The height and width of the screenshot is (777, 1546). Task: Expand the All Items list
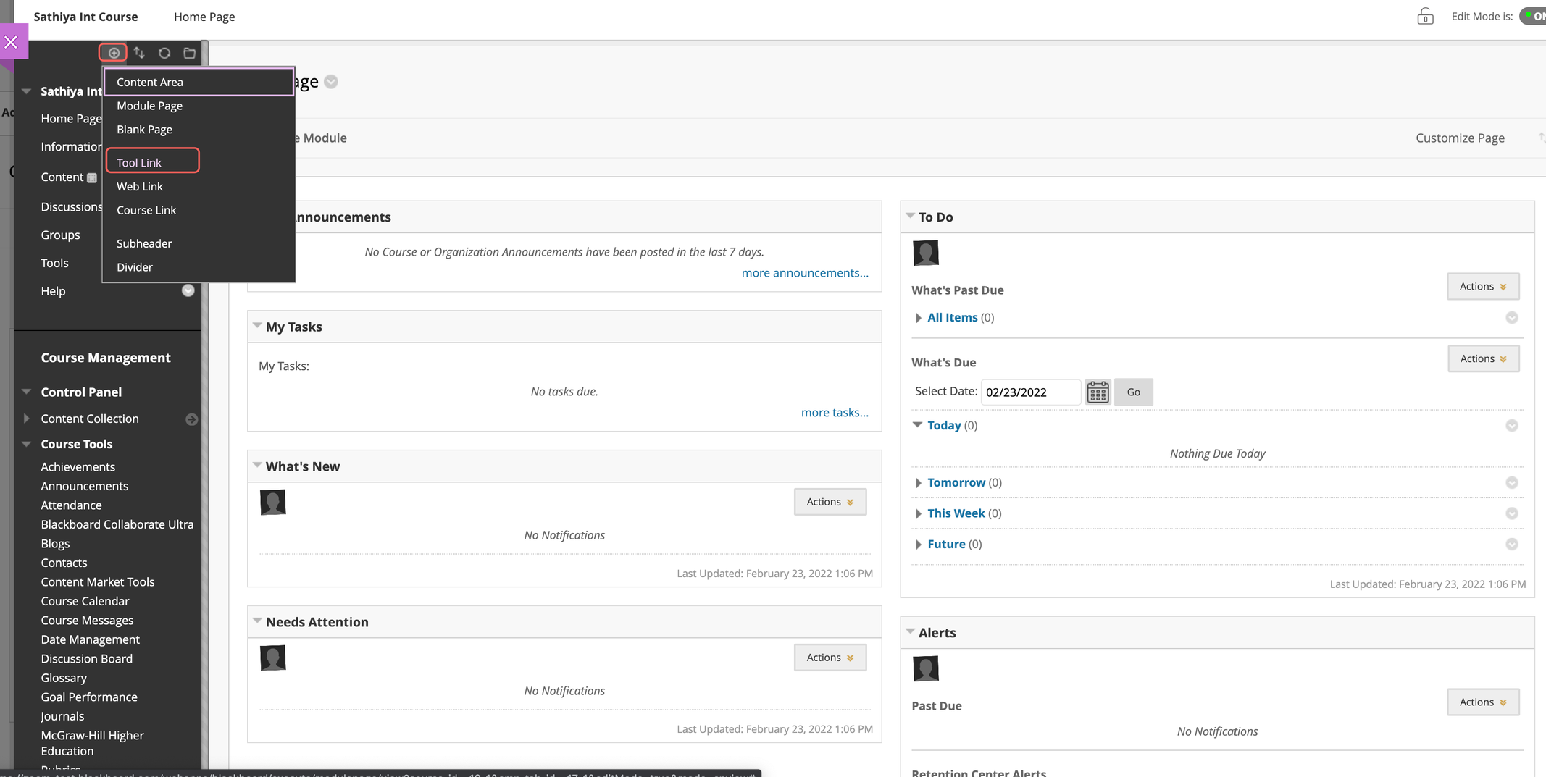(918, 318)
